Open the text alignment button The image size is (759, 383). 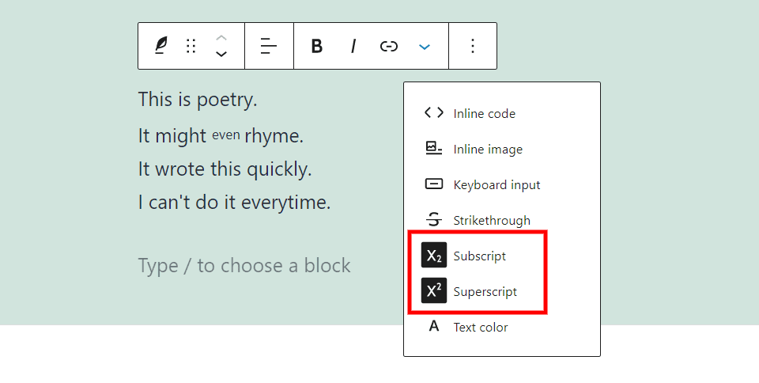tap(269, 46)
